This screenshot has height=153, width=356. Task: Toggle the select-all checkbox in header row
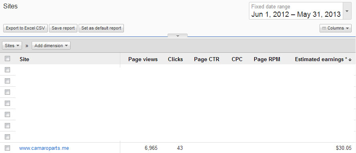8,59
